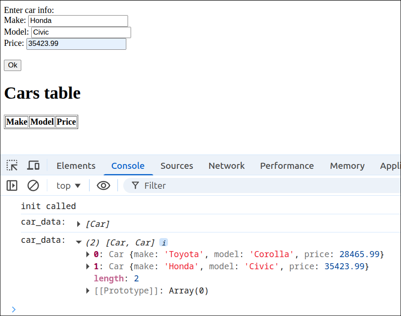This screenshot has height=316, width=401.
Task: Click inside the Filter input field
Action: click(x=165, y=185)
